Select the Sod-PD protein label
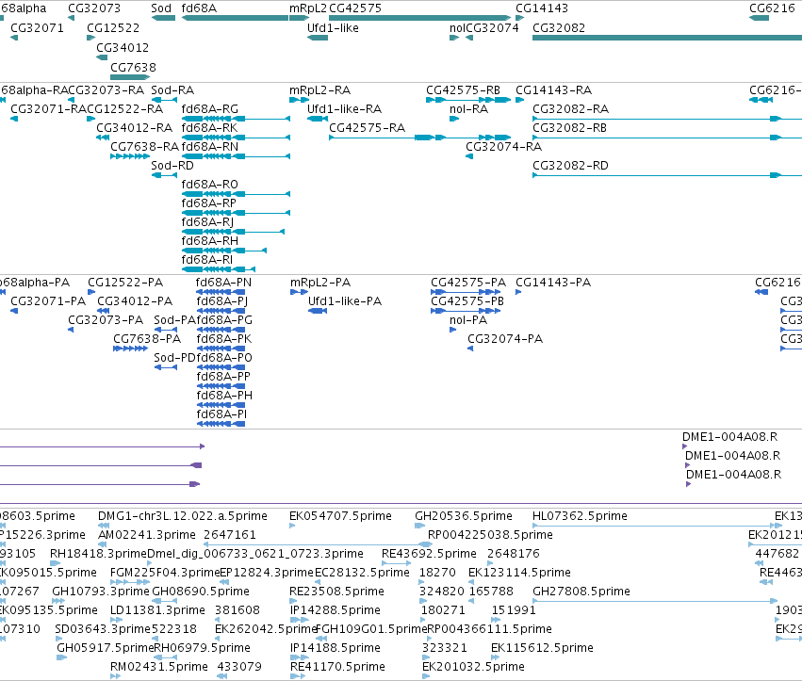 click(x=175, y=358)
